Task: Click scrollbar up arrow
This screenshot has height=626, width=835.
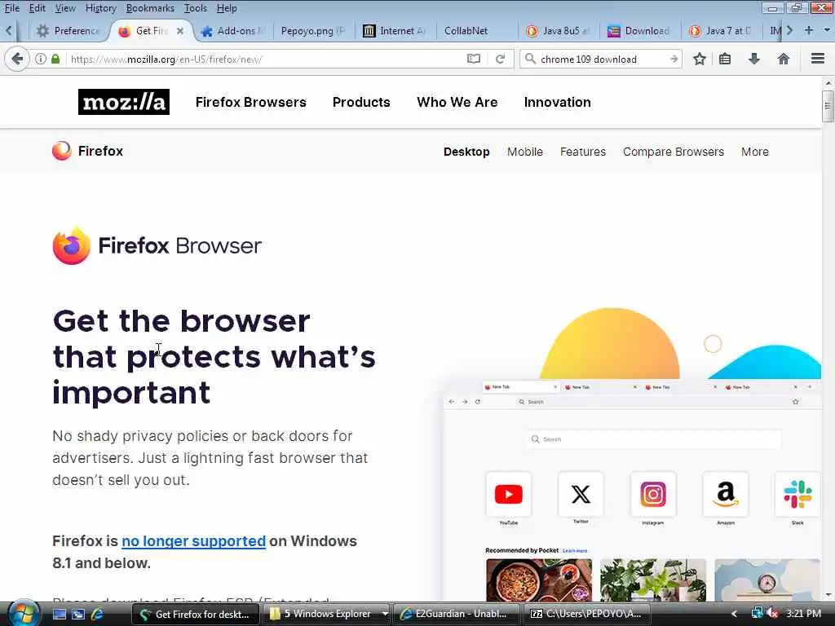Action: coord(828,83)
